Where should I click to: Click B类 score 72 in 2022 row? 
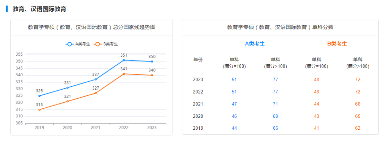pyautogui.click(x=357, y=92)
